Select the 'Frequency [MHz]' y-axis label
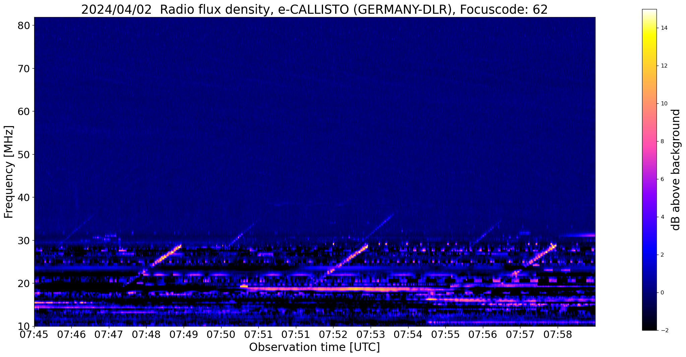Screen dimensions: 686x357 pos(9,172)
